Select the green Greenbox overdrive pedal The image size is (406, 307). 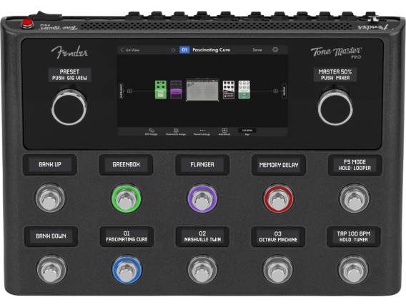161,89
